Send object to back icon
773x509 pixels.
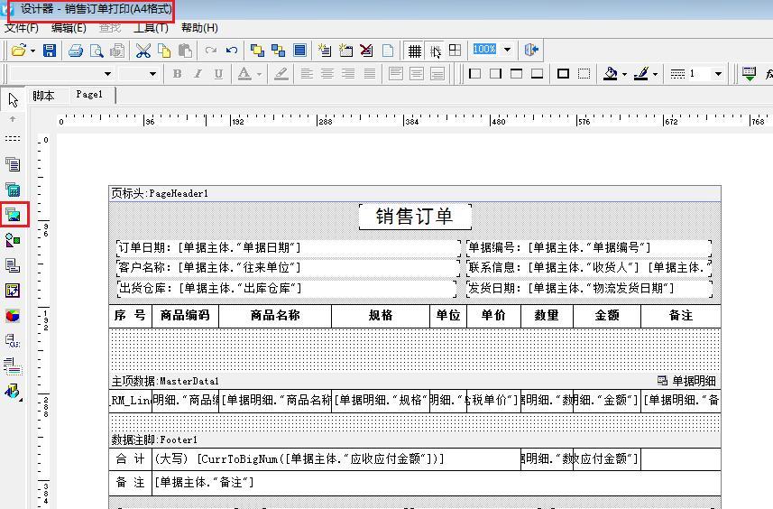point(278,51)
